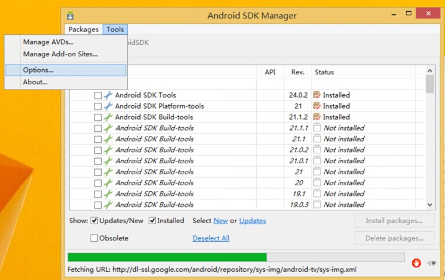The width and height of the screenshot is (445, 280).
Task: Check the Build-tools 21.1 checkbox
Action: (x=98, y=139)
